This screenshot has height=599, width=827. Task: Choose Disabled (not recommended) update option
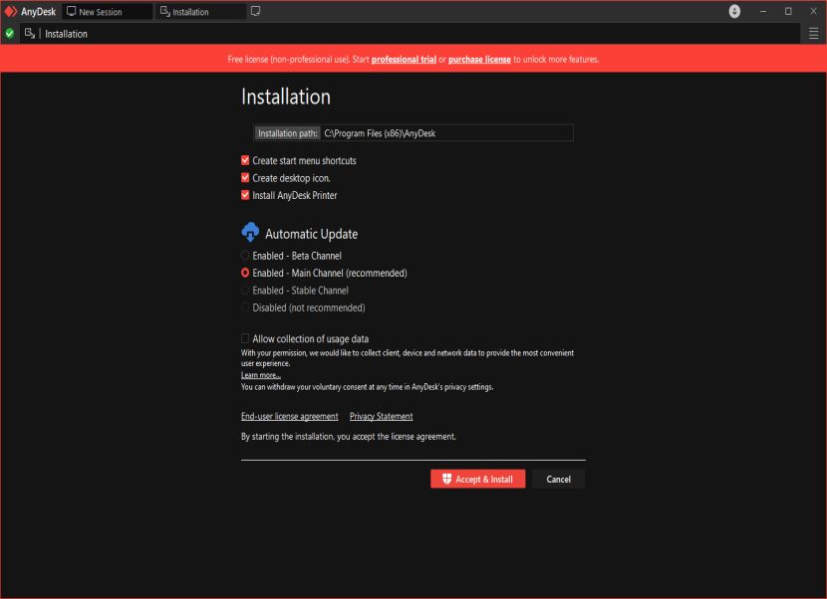[x=245, y=307]
